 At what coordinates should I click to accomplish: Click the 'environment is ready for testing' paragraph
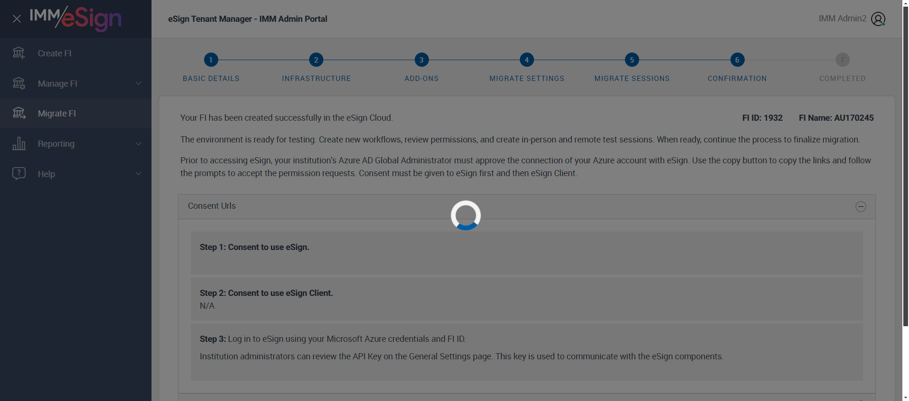coord(520,140)
